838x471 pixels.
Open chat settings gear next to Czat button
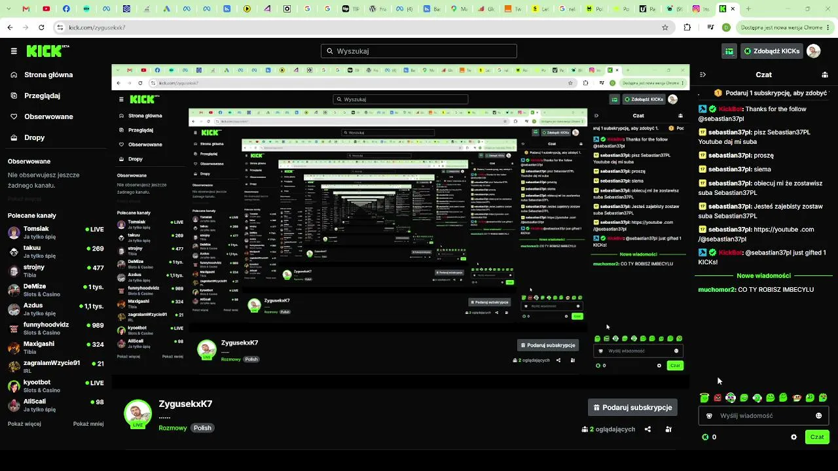793,437
